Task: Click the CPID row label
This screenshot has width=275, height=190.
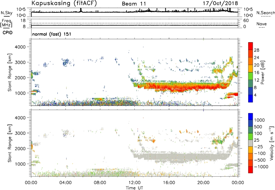Action: (8, 33)
